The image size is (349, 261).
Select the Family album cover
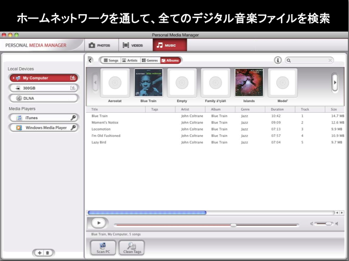(x=216, y=83)
